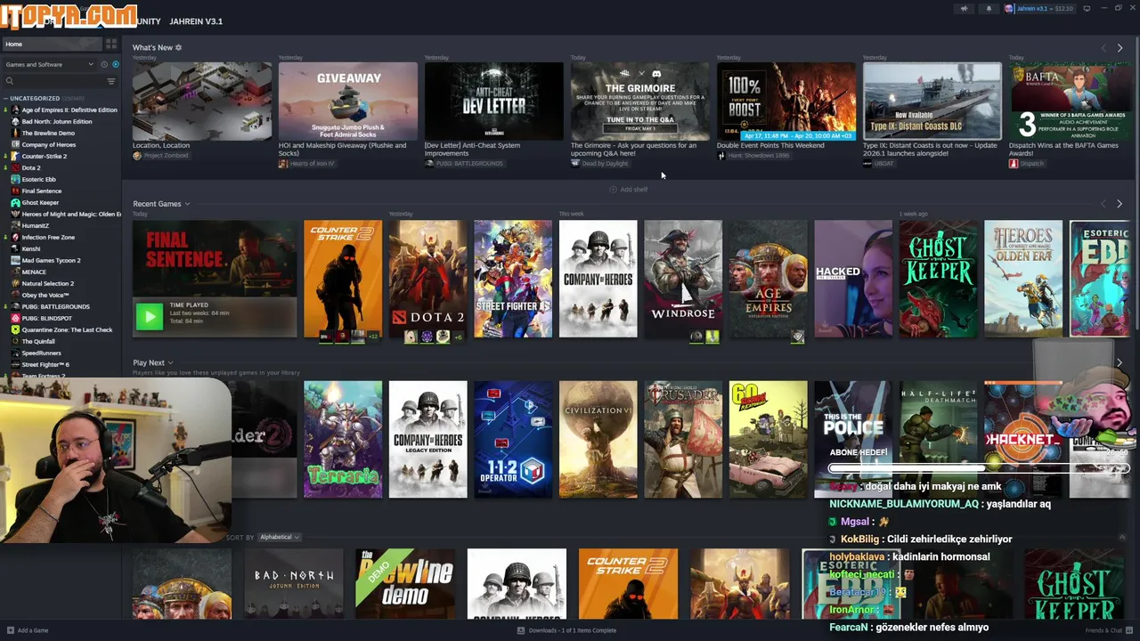Open the JAHREIN V3.1 profile menu
This screenshot has height=641, width=1140.
point(196,21)
